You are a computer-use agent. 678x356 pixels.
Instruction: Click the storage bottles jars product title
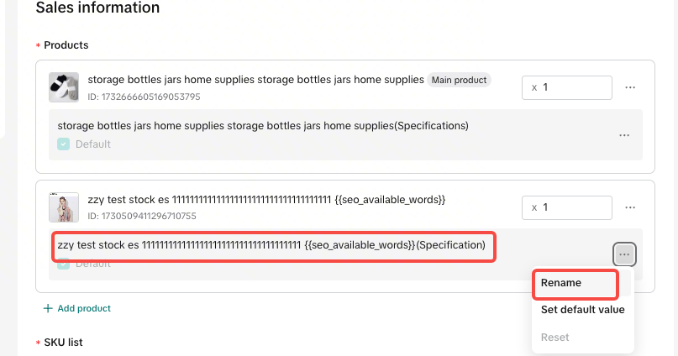click(255, 80)
